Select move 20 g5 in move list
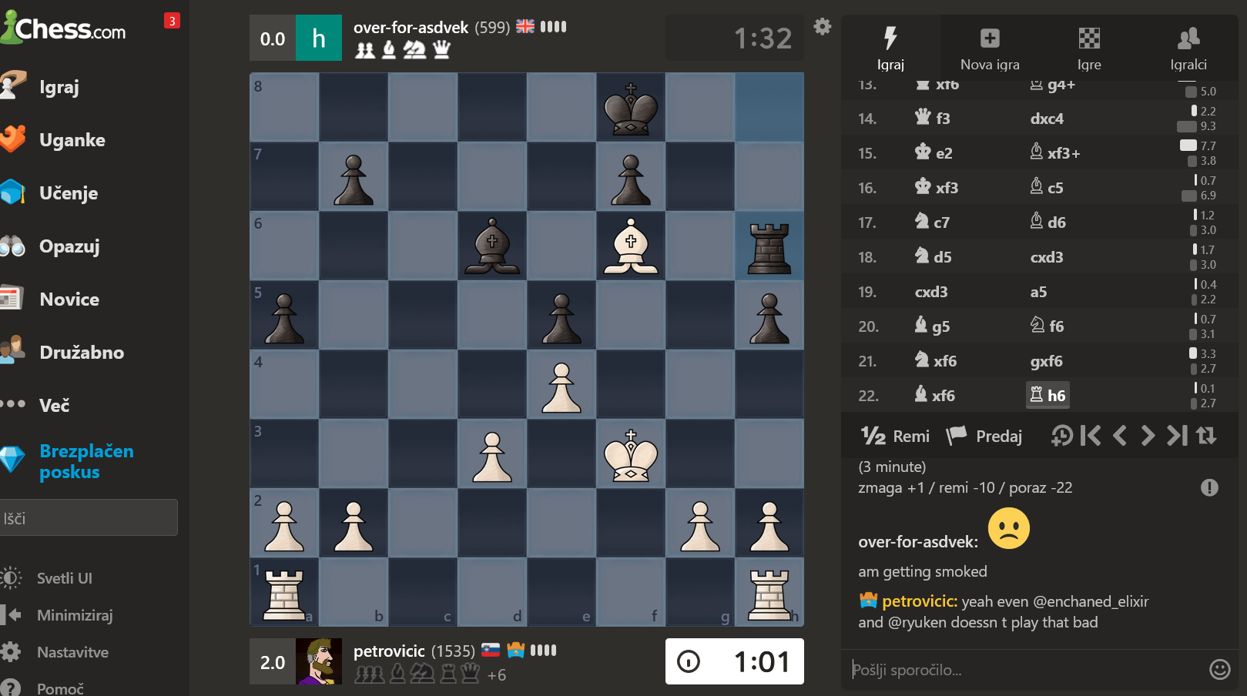Screen dimensions: 1247x696 932,326
